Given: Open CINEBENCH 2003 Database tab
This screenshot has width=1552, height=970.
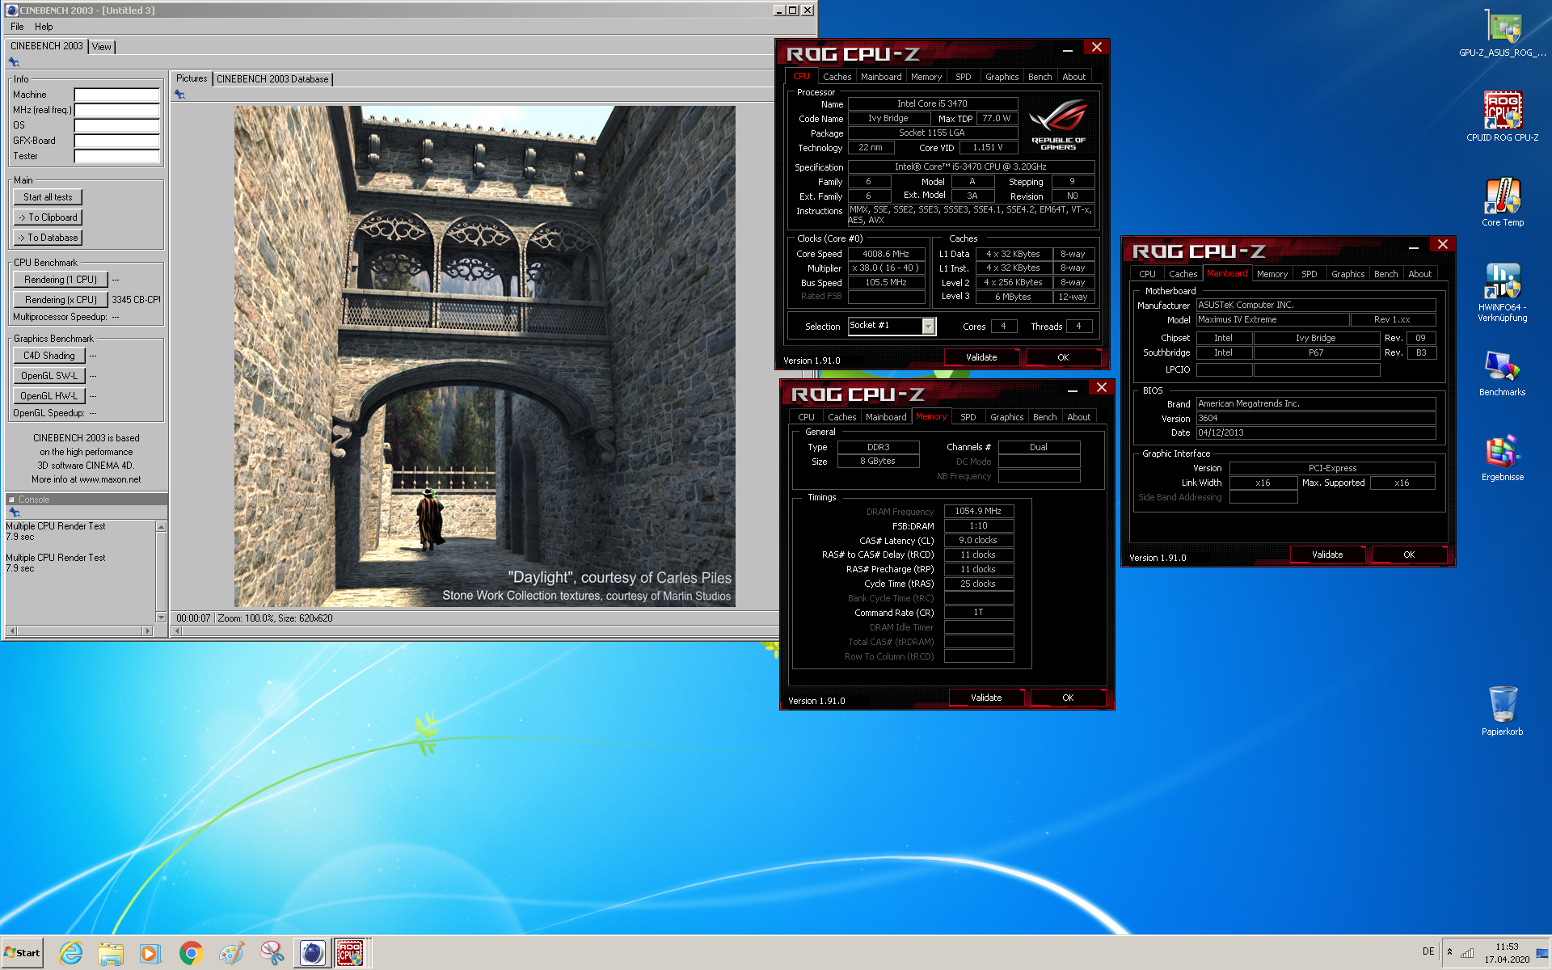Looking at the screenshot, I should pos(272,79).
